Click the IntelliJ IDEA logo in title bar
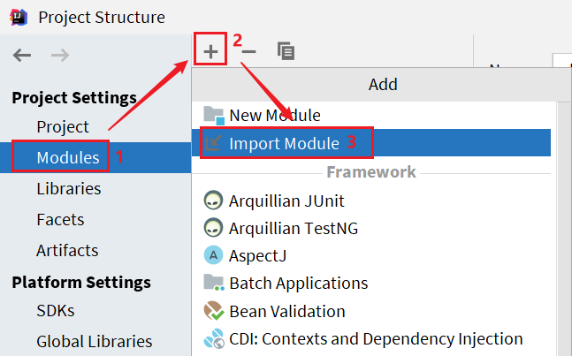The image size is (572, 356). pos(19,17)
